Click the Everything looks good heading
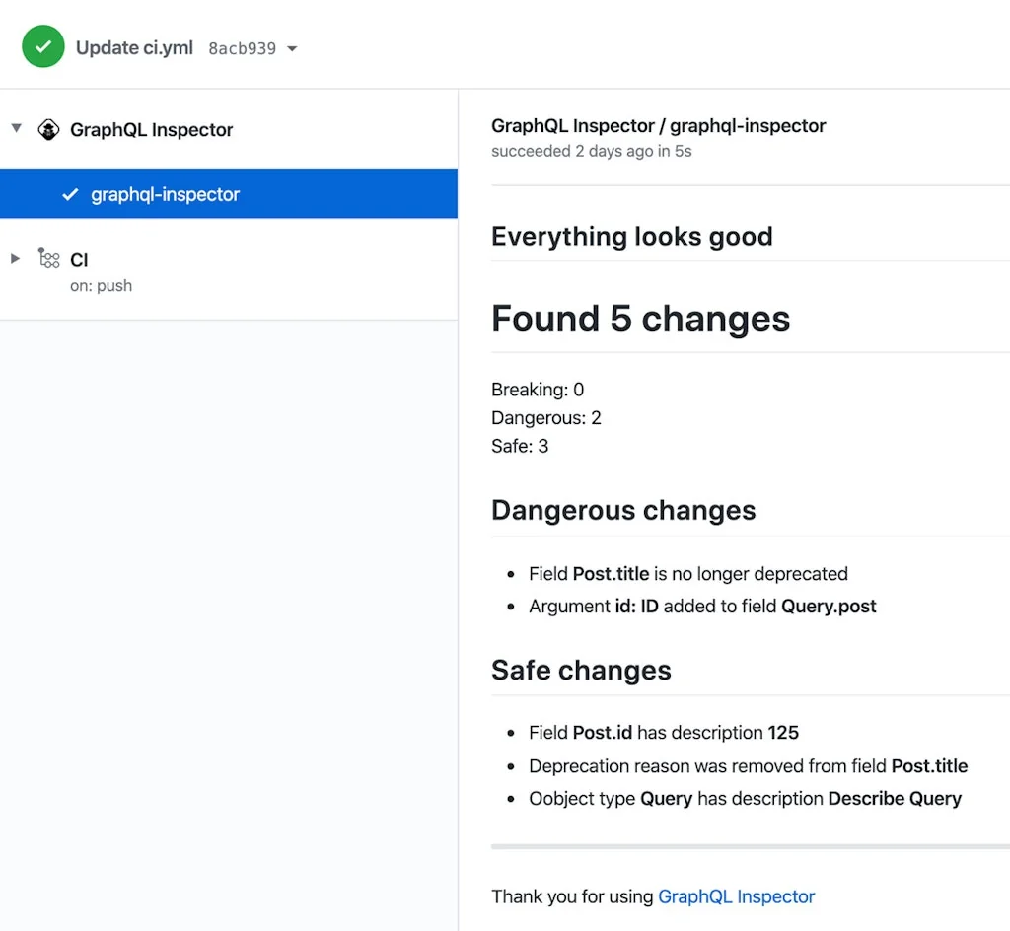Viewport: 1010px width, 931px height. coord(631,236)
